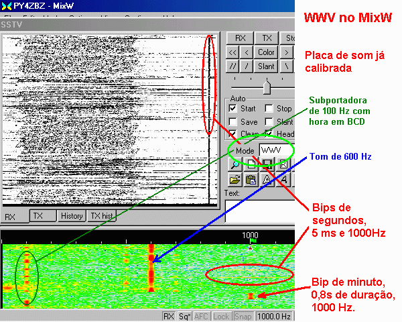
Task: Switch to the TX tab below the image
Action: click(43, 216)
